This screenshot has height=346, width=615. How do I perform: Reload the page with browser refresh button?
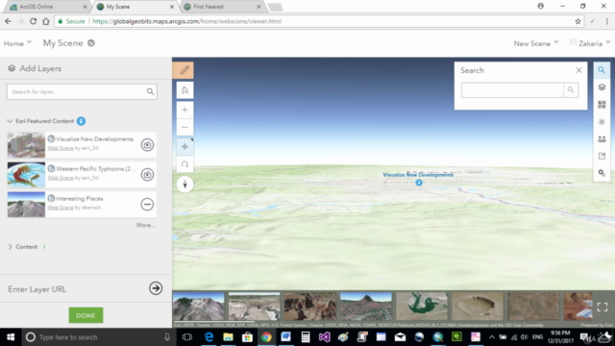coord(34,21)
